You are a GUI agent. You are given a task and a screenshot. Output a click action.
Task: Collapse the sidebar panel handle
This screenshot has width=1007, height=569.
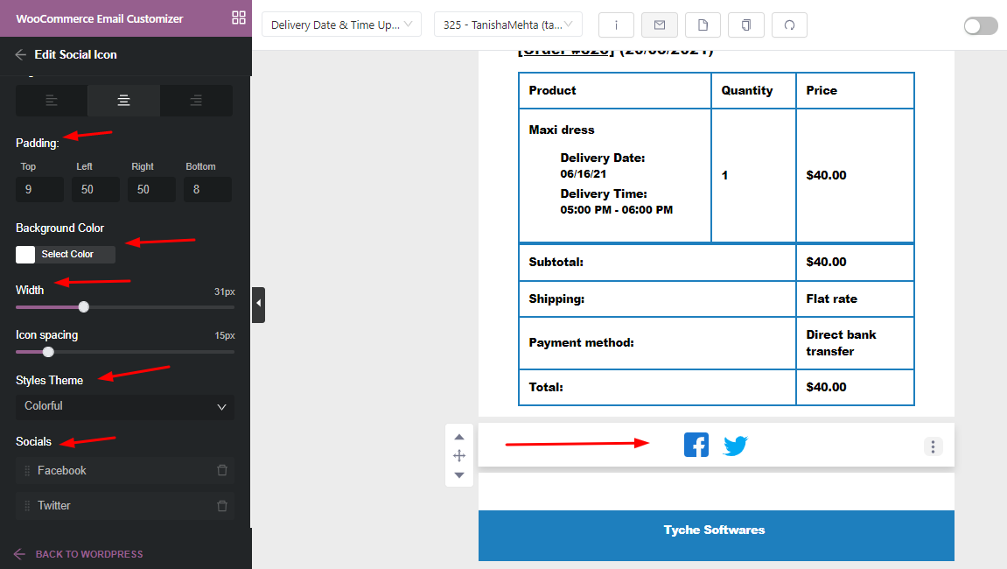(258, 305)
